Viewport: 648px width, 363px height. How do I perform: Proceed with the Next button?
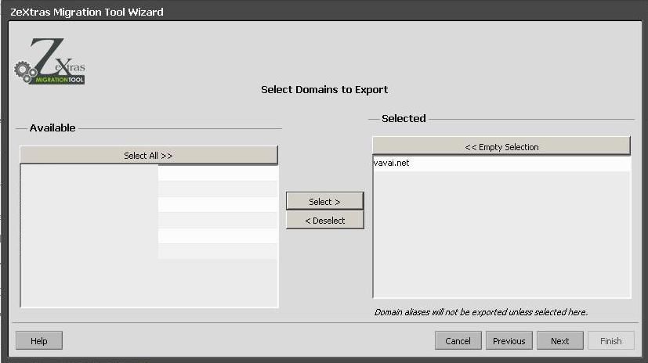(559, 341)
